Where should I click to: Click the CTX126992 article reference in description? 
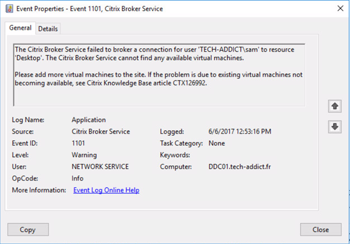point(189,83)
